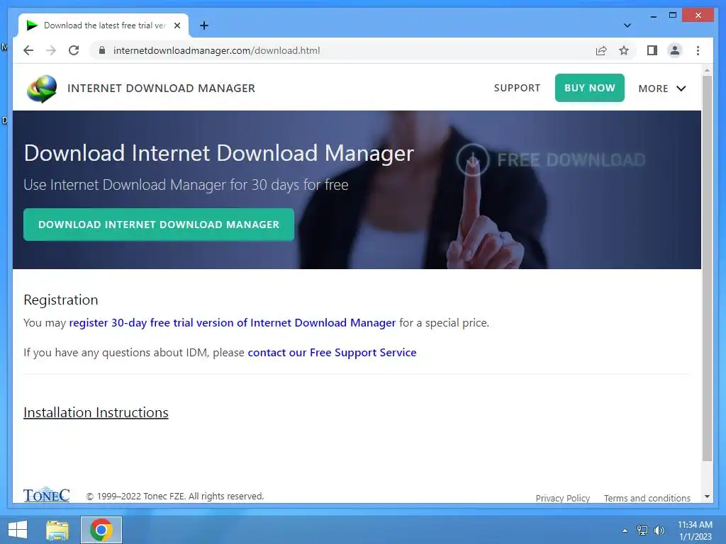
Task: Open a new tab with the plus button
Action: 203,25
